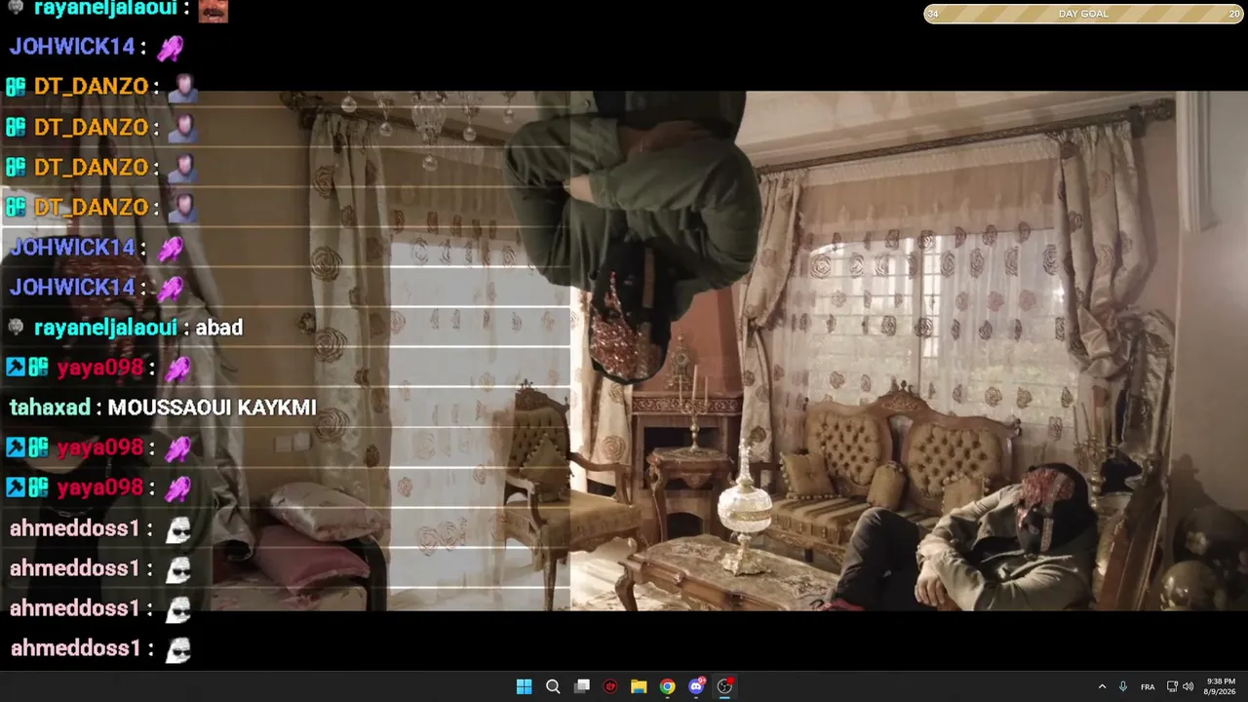This screenshot has width=1248, height=702.
Task: Switch to Google Chrome on the taskbar
Action: click(x=667, y=686)
